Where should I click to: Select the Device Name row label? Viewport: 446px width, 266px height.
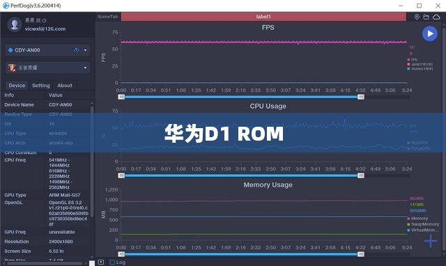[19, 104]
